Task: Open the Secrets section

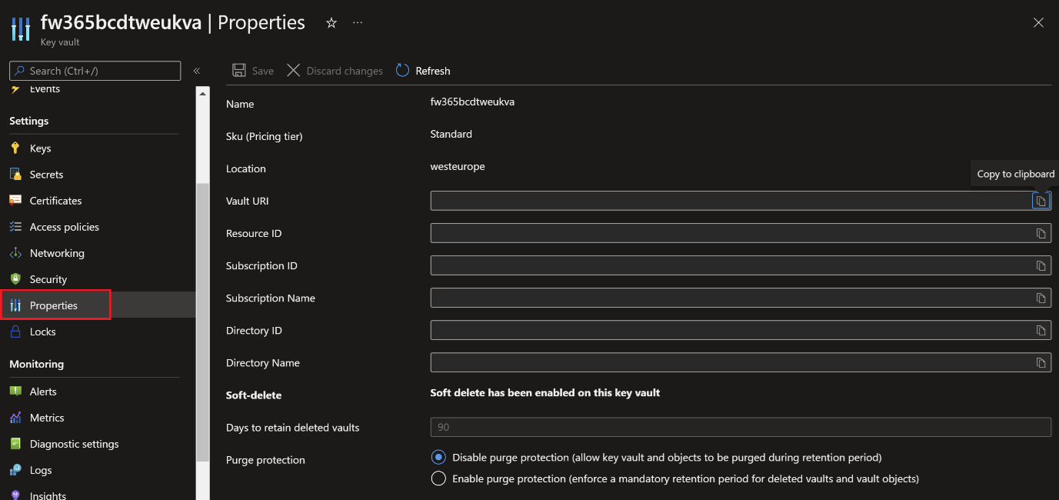Action: coord(46,175)
